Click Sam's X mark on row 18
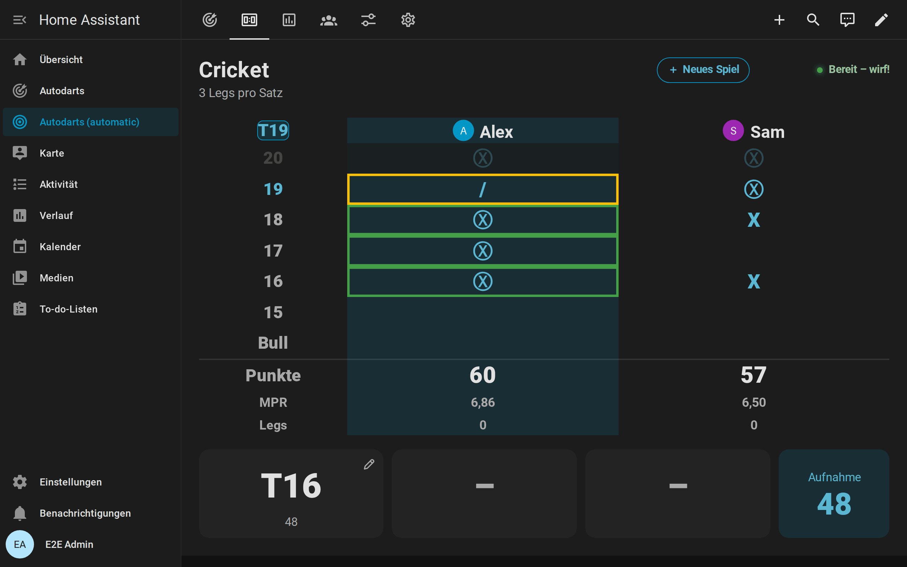 click(x=754, y=220)
